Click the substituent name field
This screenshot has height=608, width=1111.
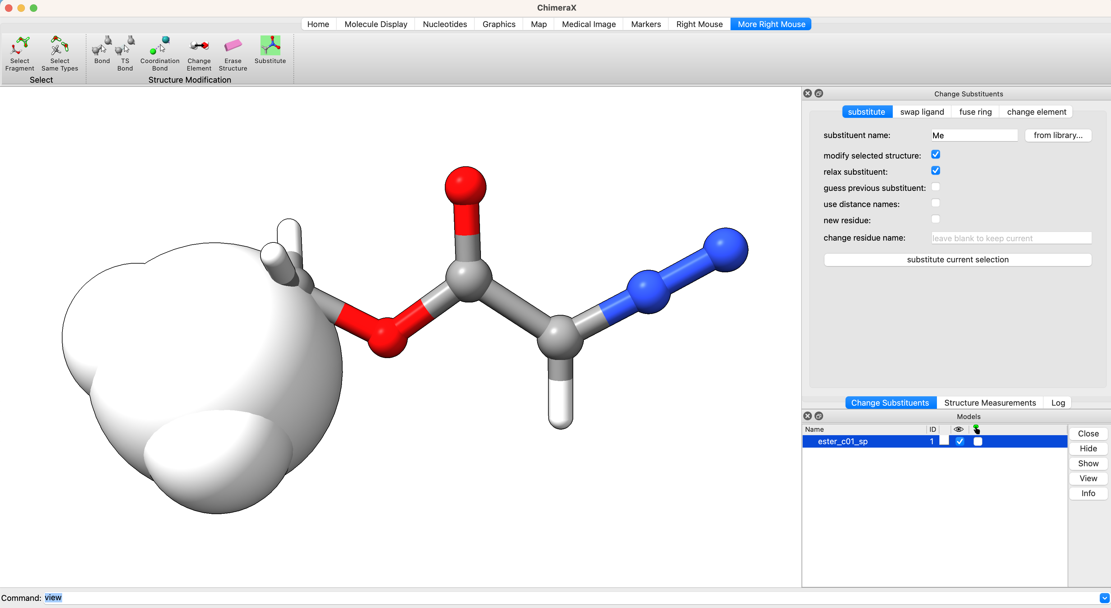[974, 136]
